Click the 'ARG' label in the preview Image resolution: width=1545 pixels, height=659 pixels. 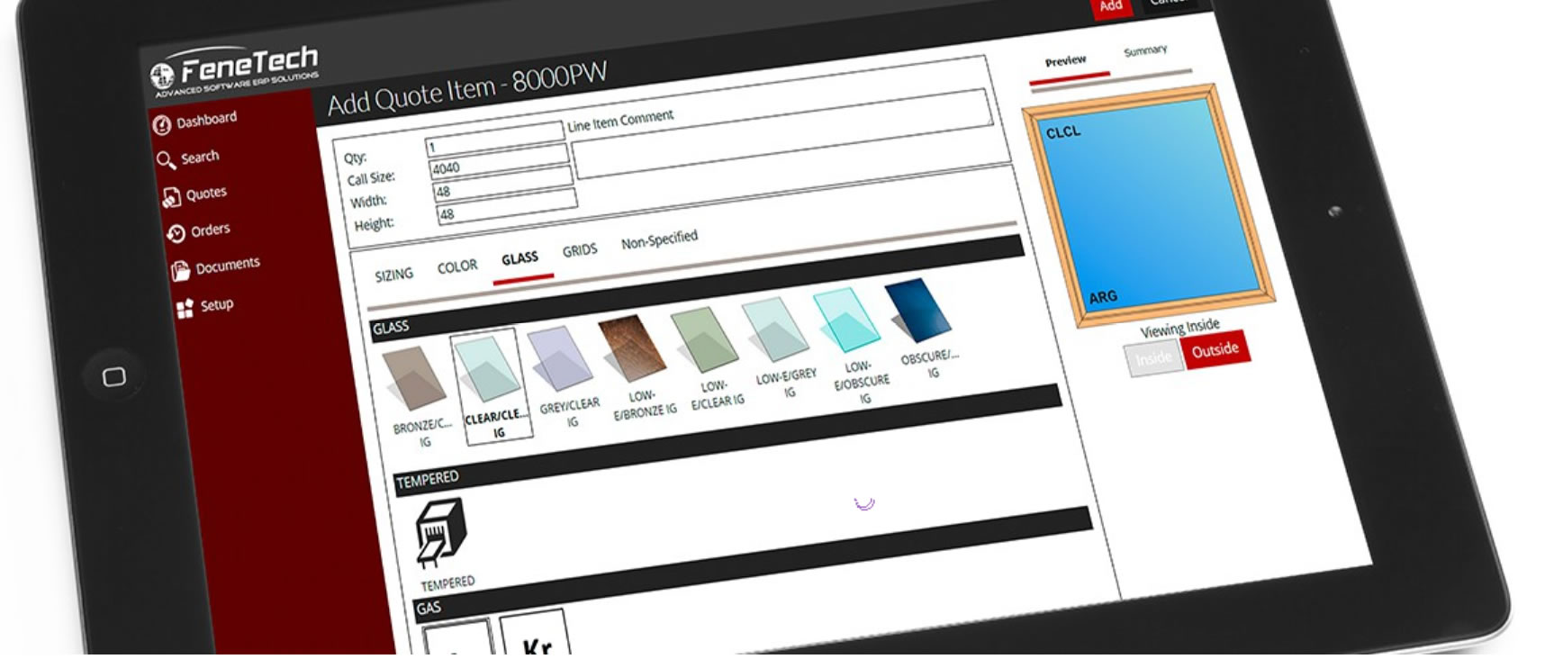(1103, 297)
